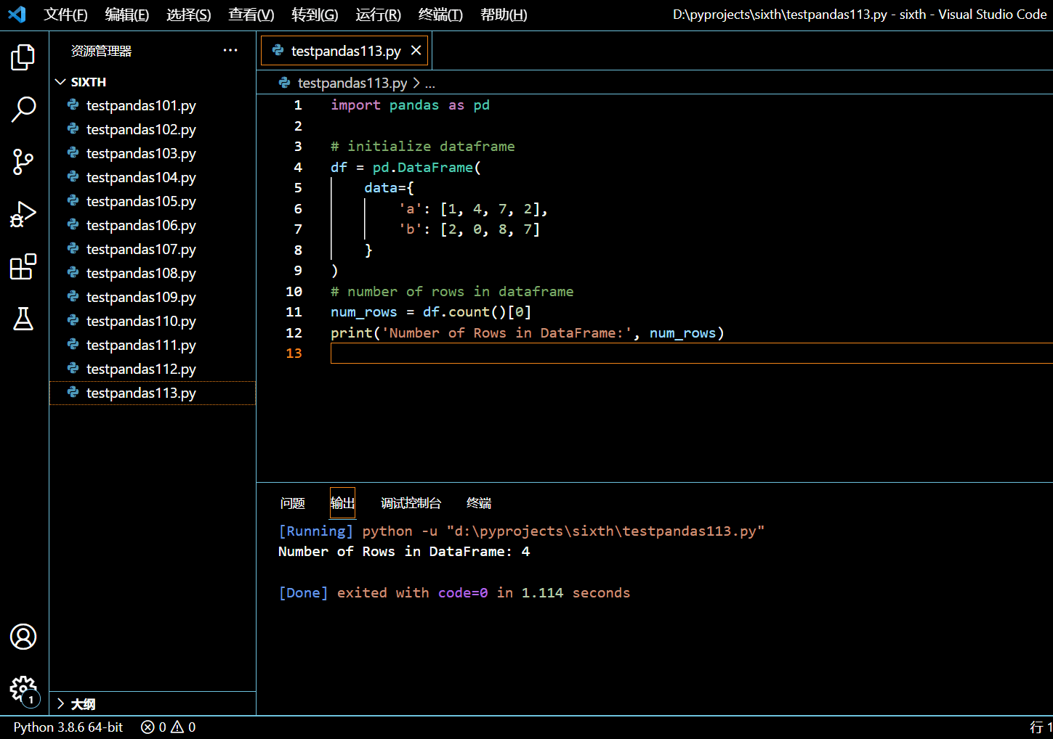Open testpandas112.py in explorer
Image resolution: width=1053 pixels, height=739 pixels.
[x=153, y=369]
